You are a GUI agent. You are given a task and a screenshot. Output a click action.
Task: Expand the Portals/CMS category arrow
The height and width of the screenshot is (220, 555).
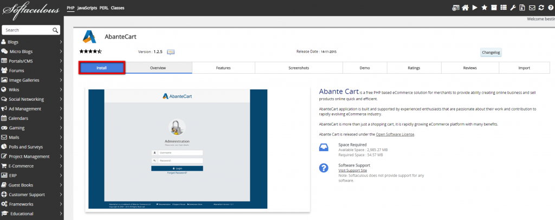(x=61, y=61)
